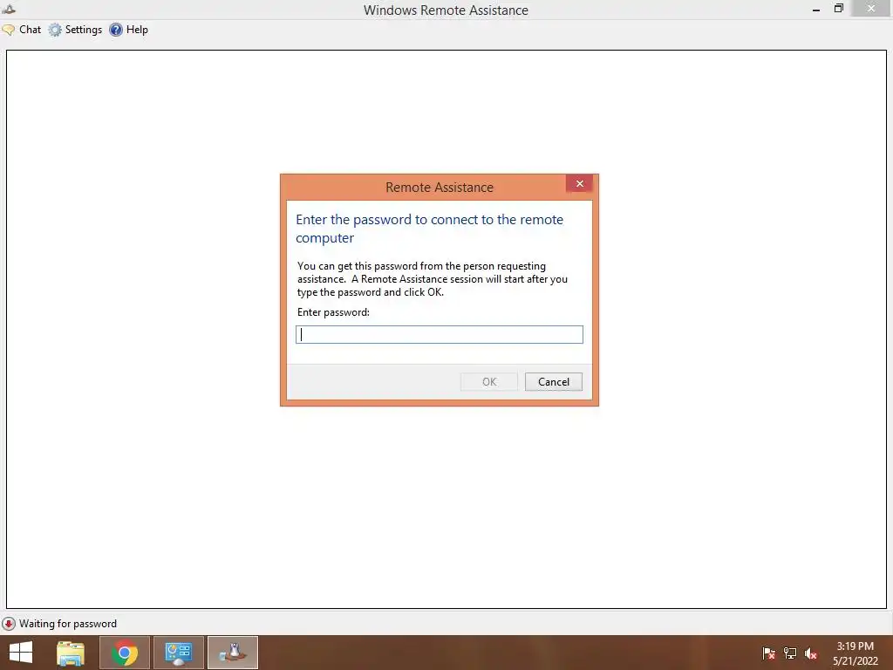Open the clock showing 3:19 PM

[x=856, y=653]
